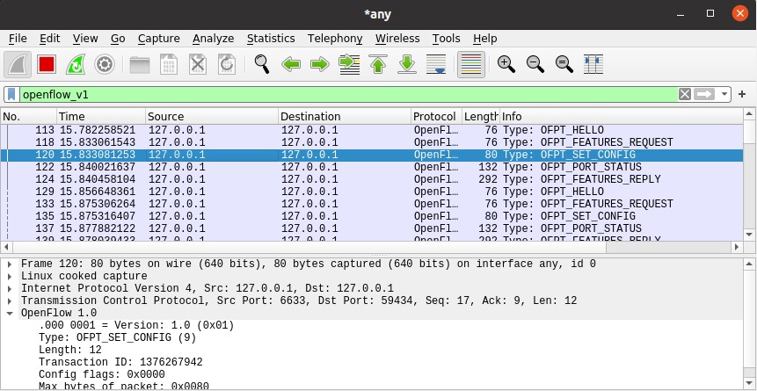This screenshot has width=757, height=391.
Task: Click packet details scrollbar up arrow
Action: click(x=749, y=264)
